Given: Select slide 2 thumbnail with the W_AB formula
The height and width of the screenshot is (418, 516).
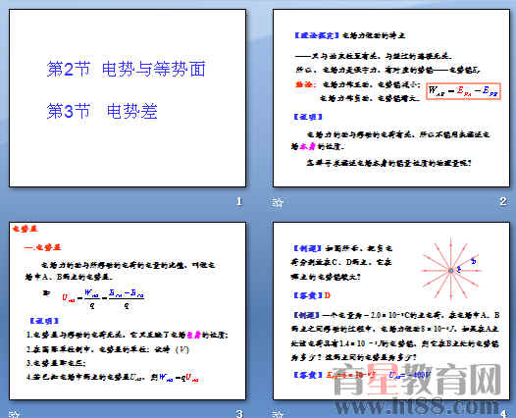Looking at the screenshot, I should [391, 98].
